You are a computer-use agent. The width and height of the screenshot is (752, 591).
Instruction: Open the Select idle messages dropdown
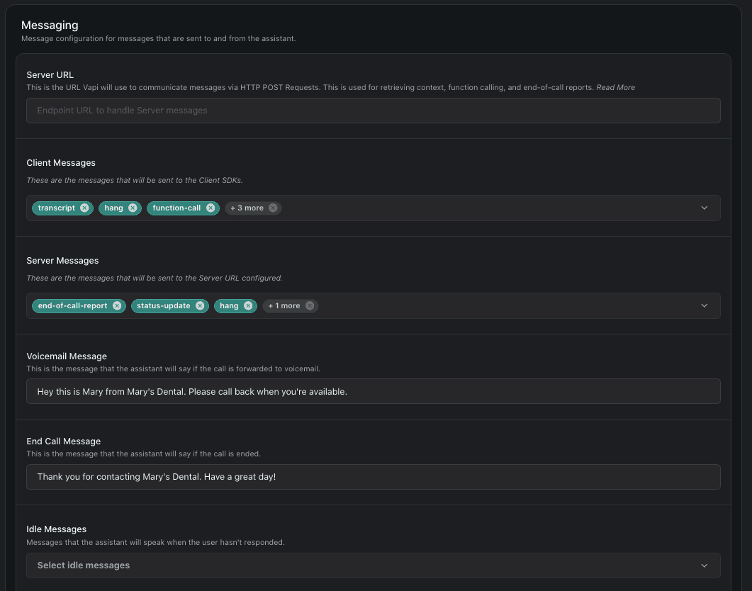point(373,565)
